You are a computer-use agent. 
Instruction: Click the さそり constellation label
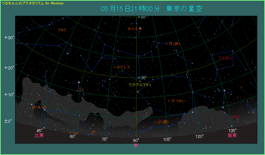click(236, 116)
